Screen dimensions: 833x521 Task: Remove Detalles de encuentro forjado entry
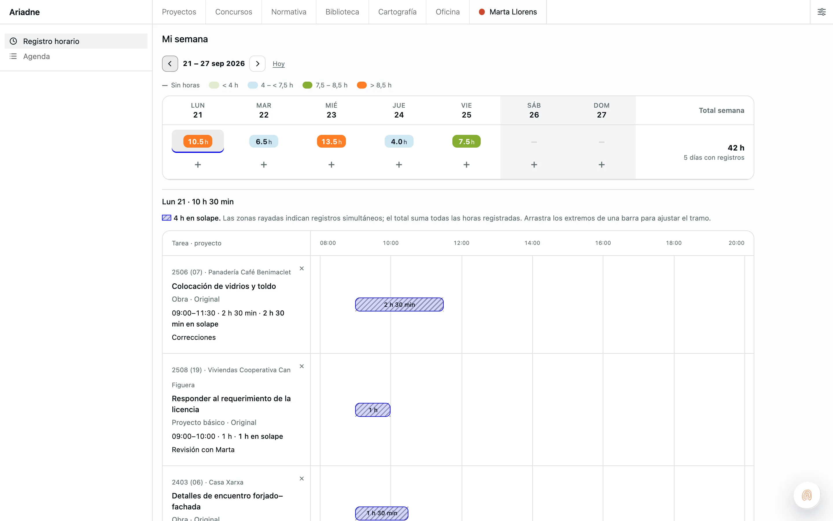tap(302, 479)
